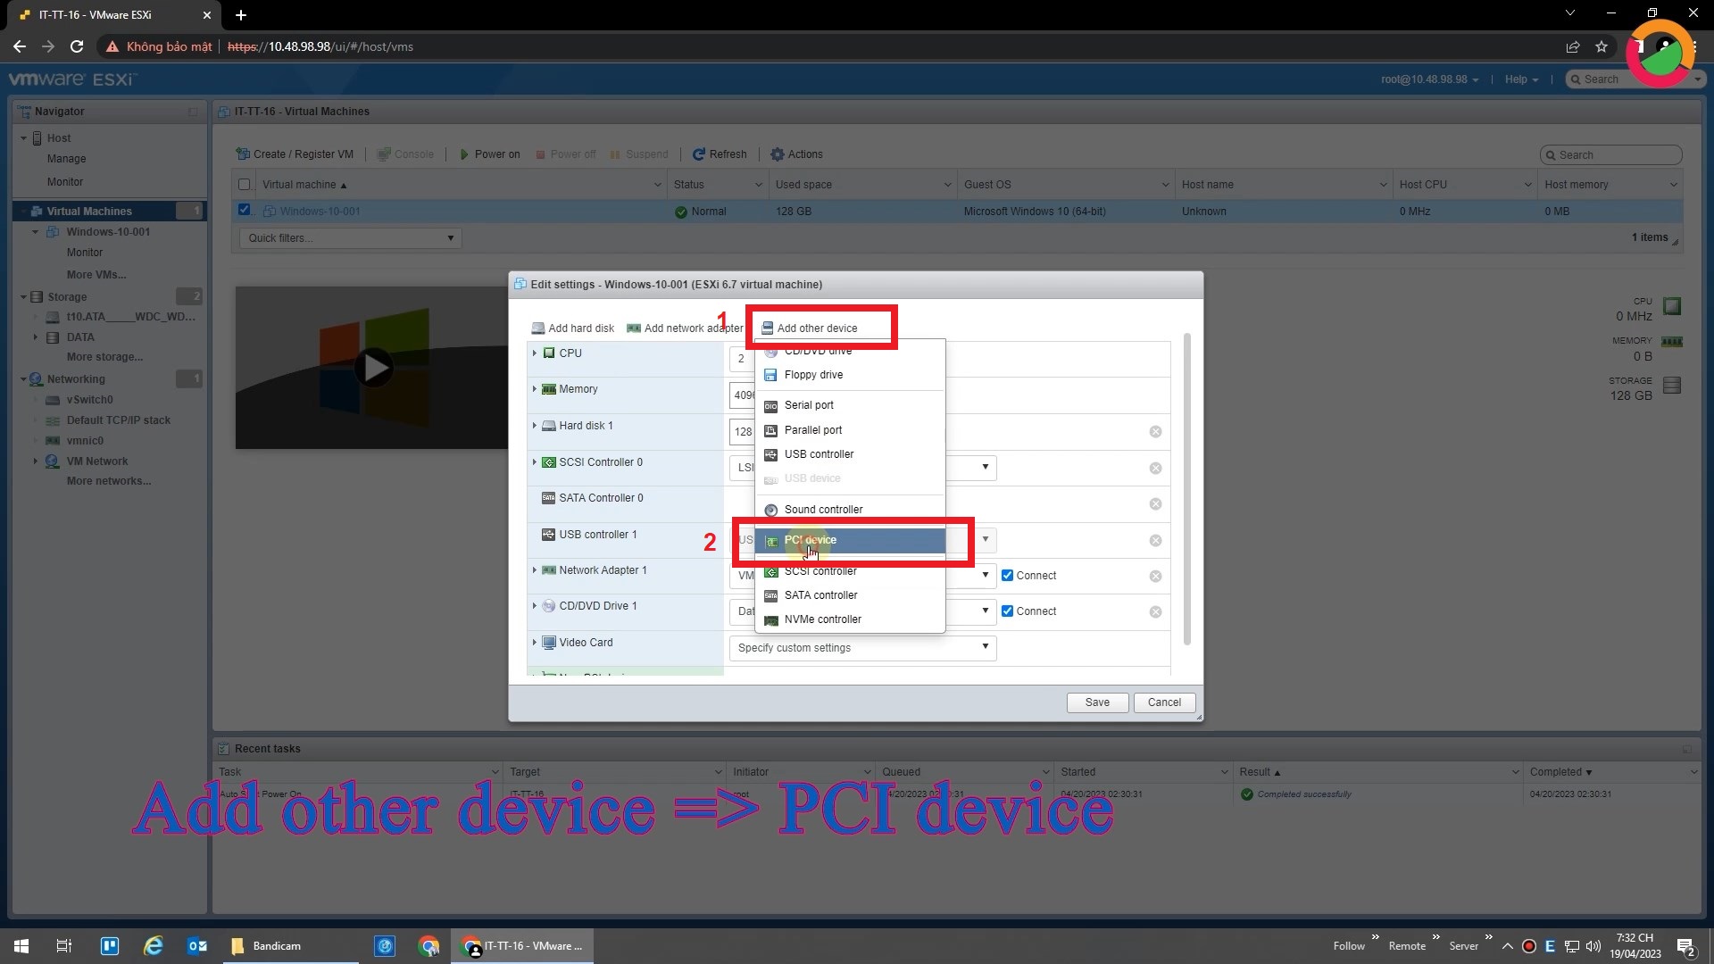The width and height of the screenshot is (1714, 964).
Task: Expand the Memory settings row
Action: tap(536, 388)
